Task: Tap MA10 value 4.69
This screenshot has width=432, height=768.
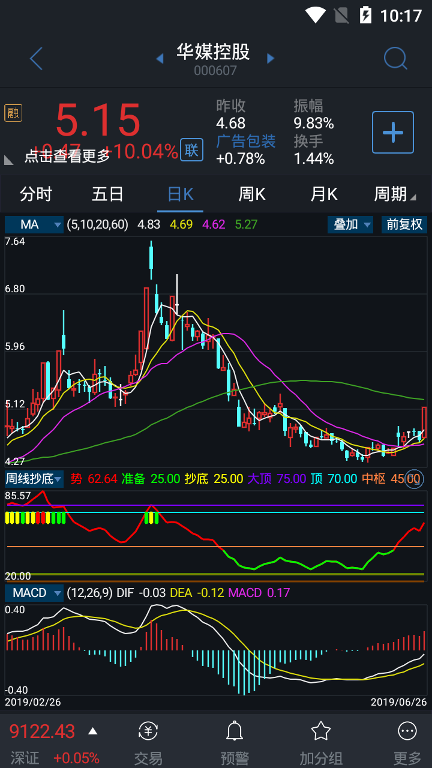Action: [181, 224]
